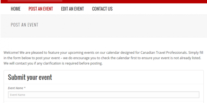Click the gray POST AN EVENT page title
This screenshot has width=207, height=103.
(x=24, y=25)
